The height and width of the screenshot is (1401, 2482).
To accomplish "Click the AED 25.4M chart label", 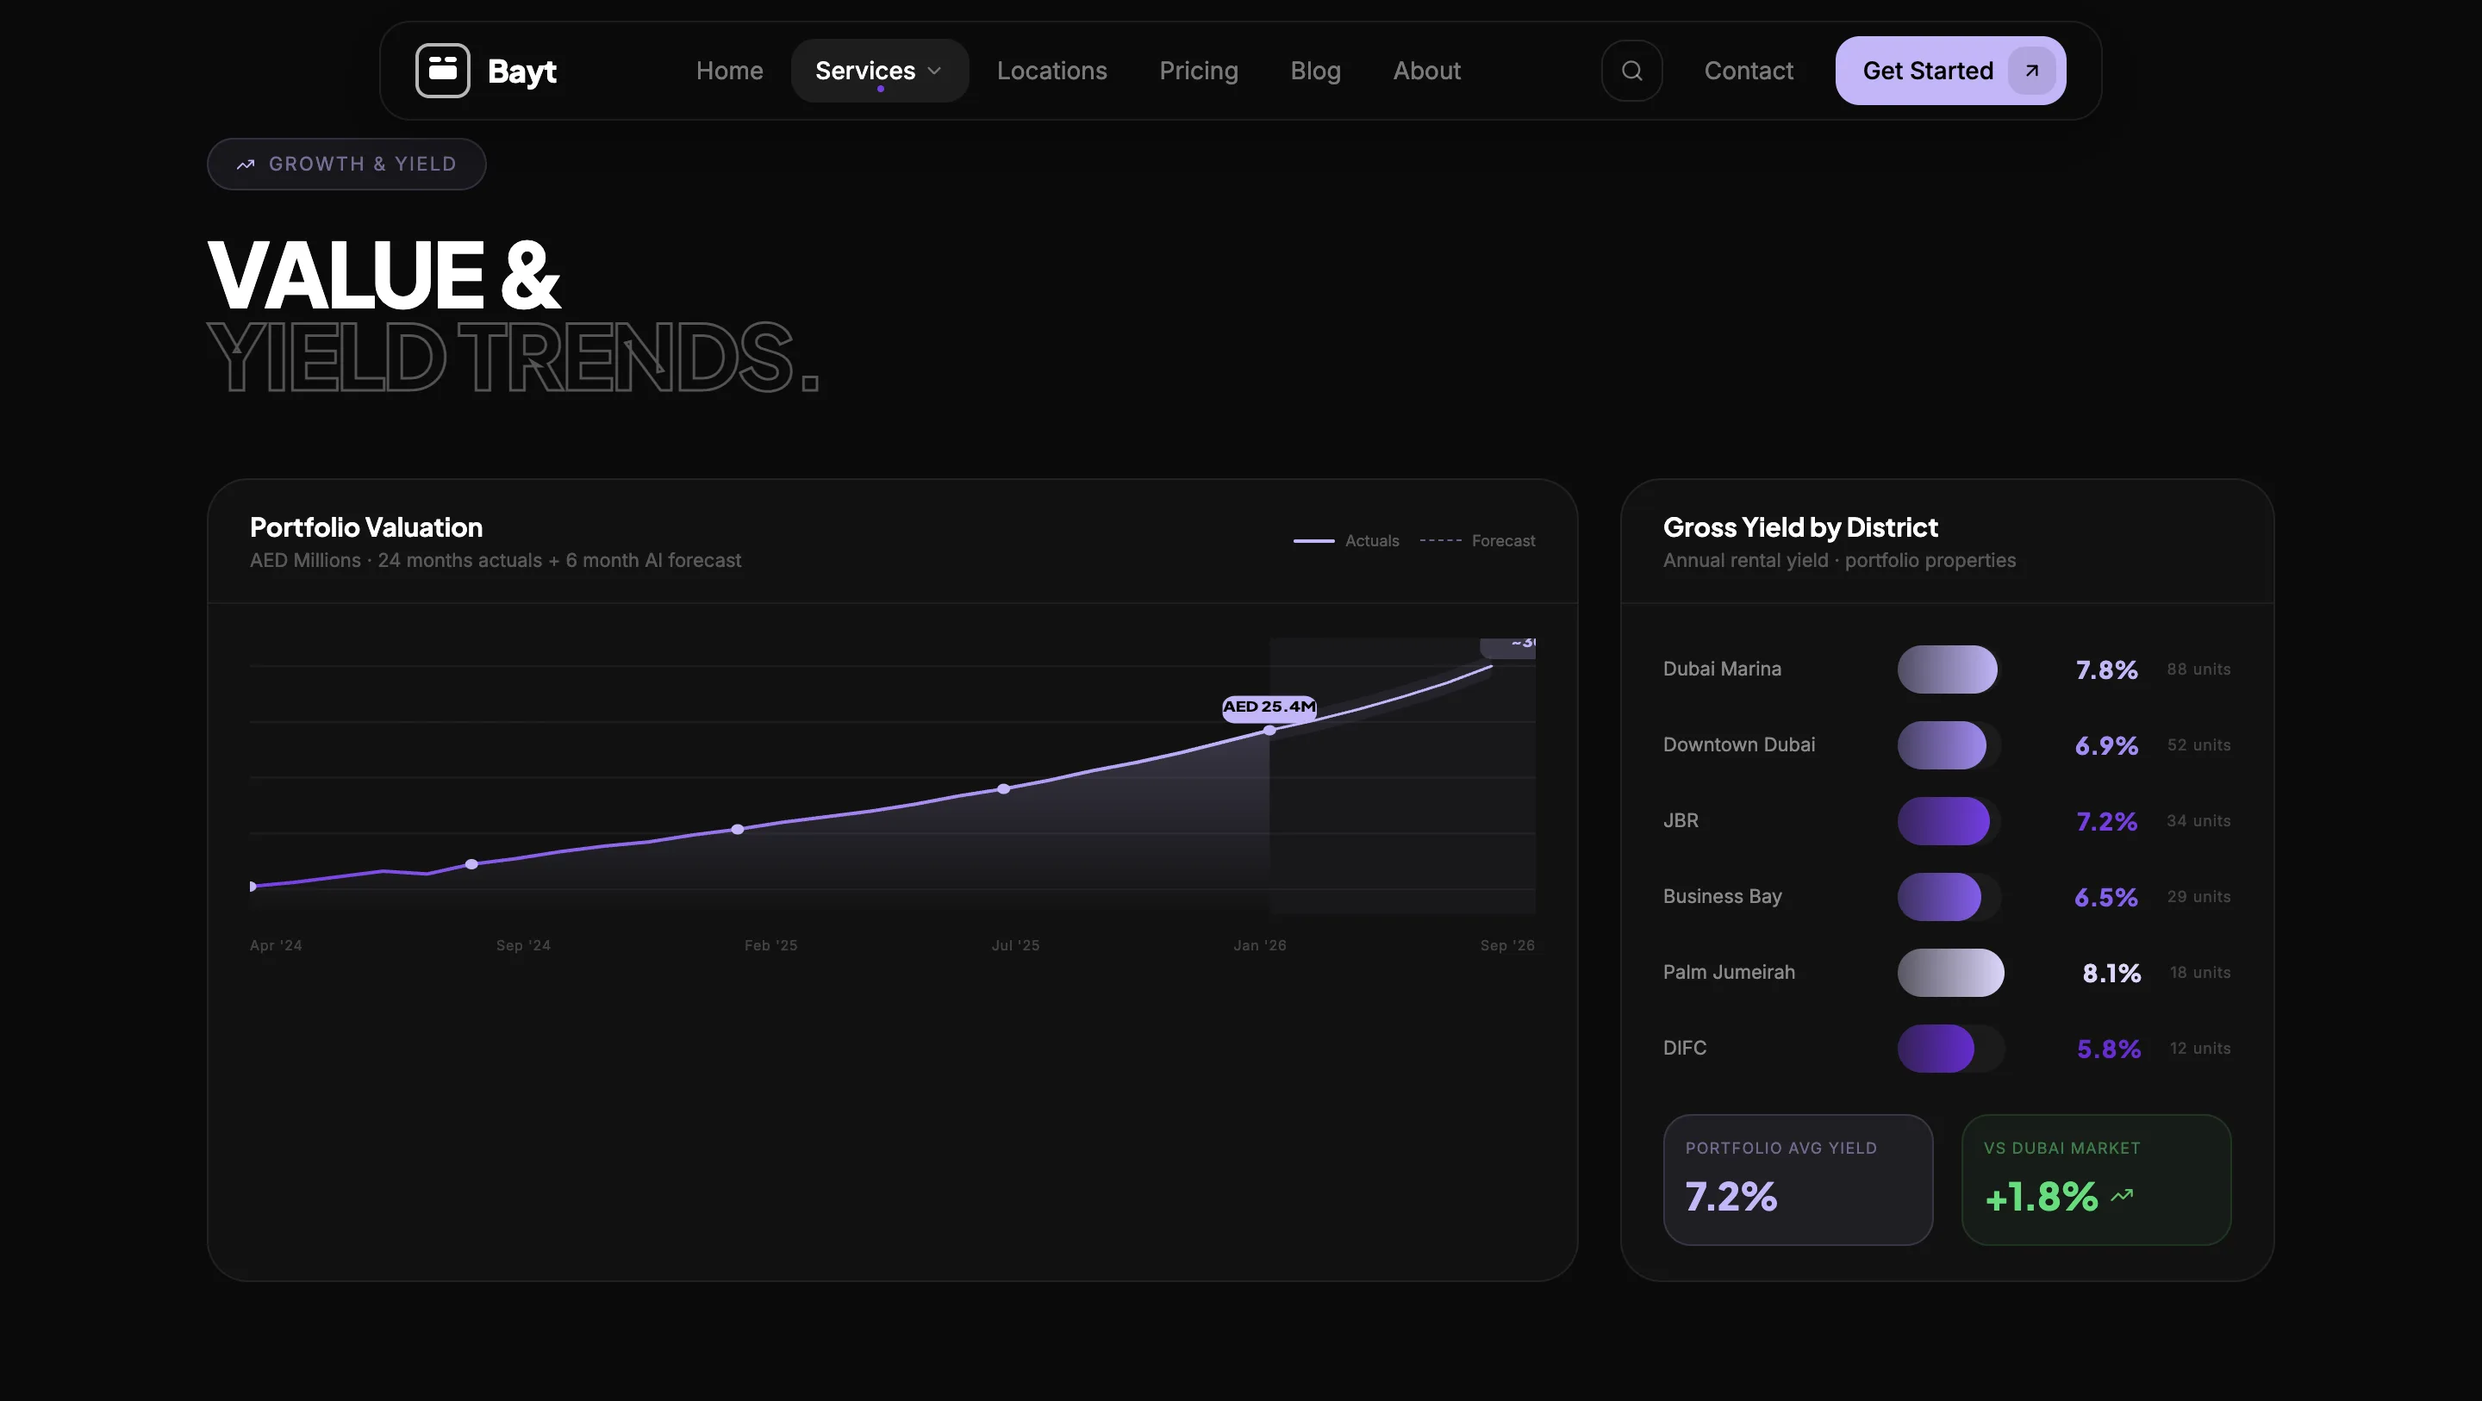I will click(x=1268, y=707).
